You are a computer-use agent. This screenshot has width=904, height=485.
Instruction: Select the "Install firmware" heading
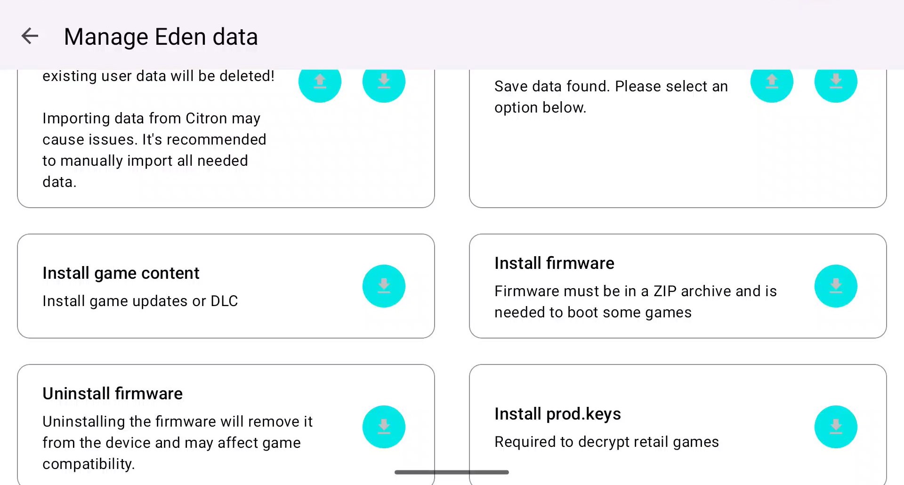pyautogui.click(x=554, y=263)
